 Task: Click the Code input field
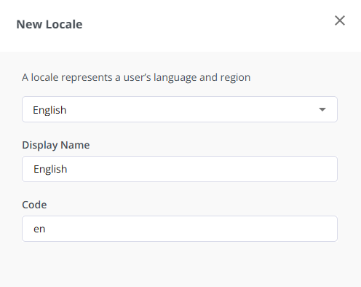point(180,229)
